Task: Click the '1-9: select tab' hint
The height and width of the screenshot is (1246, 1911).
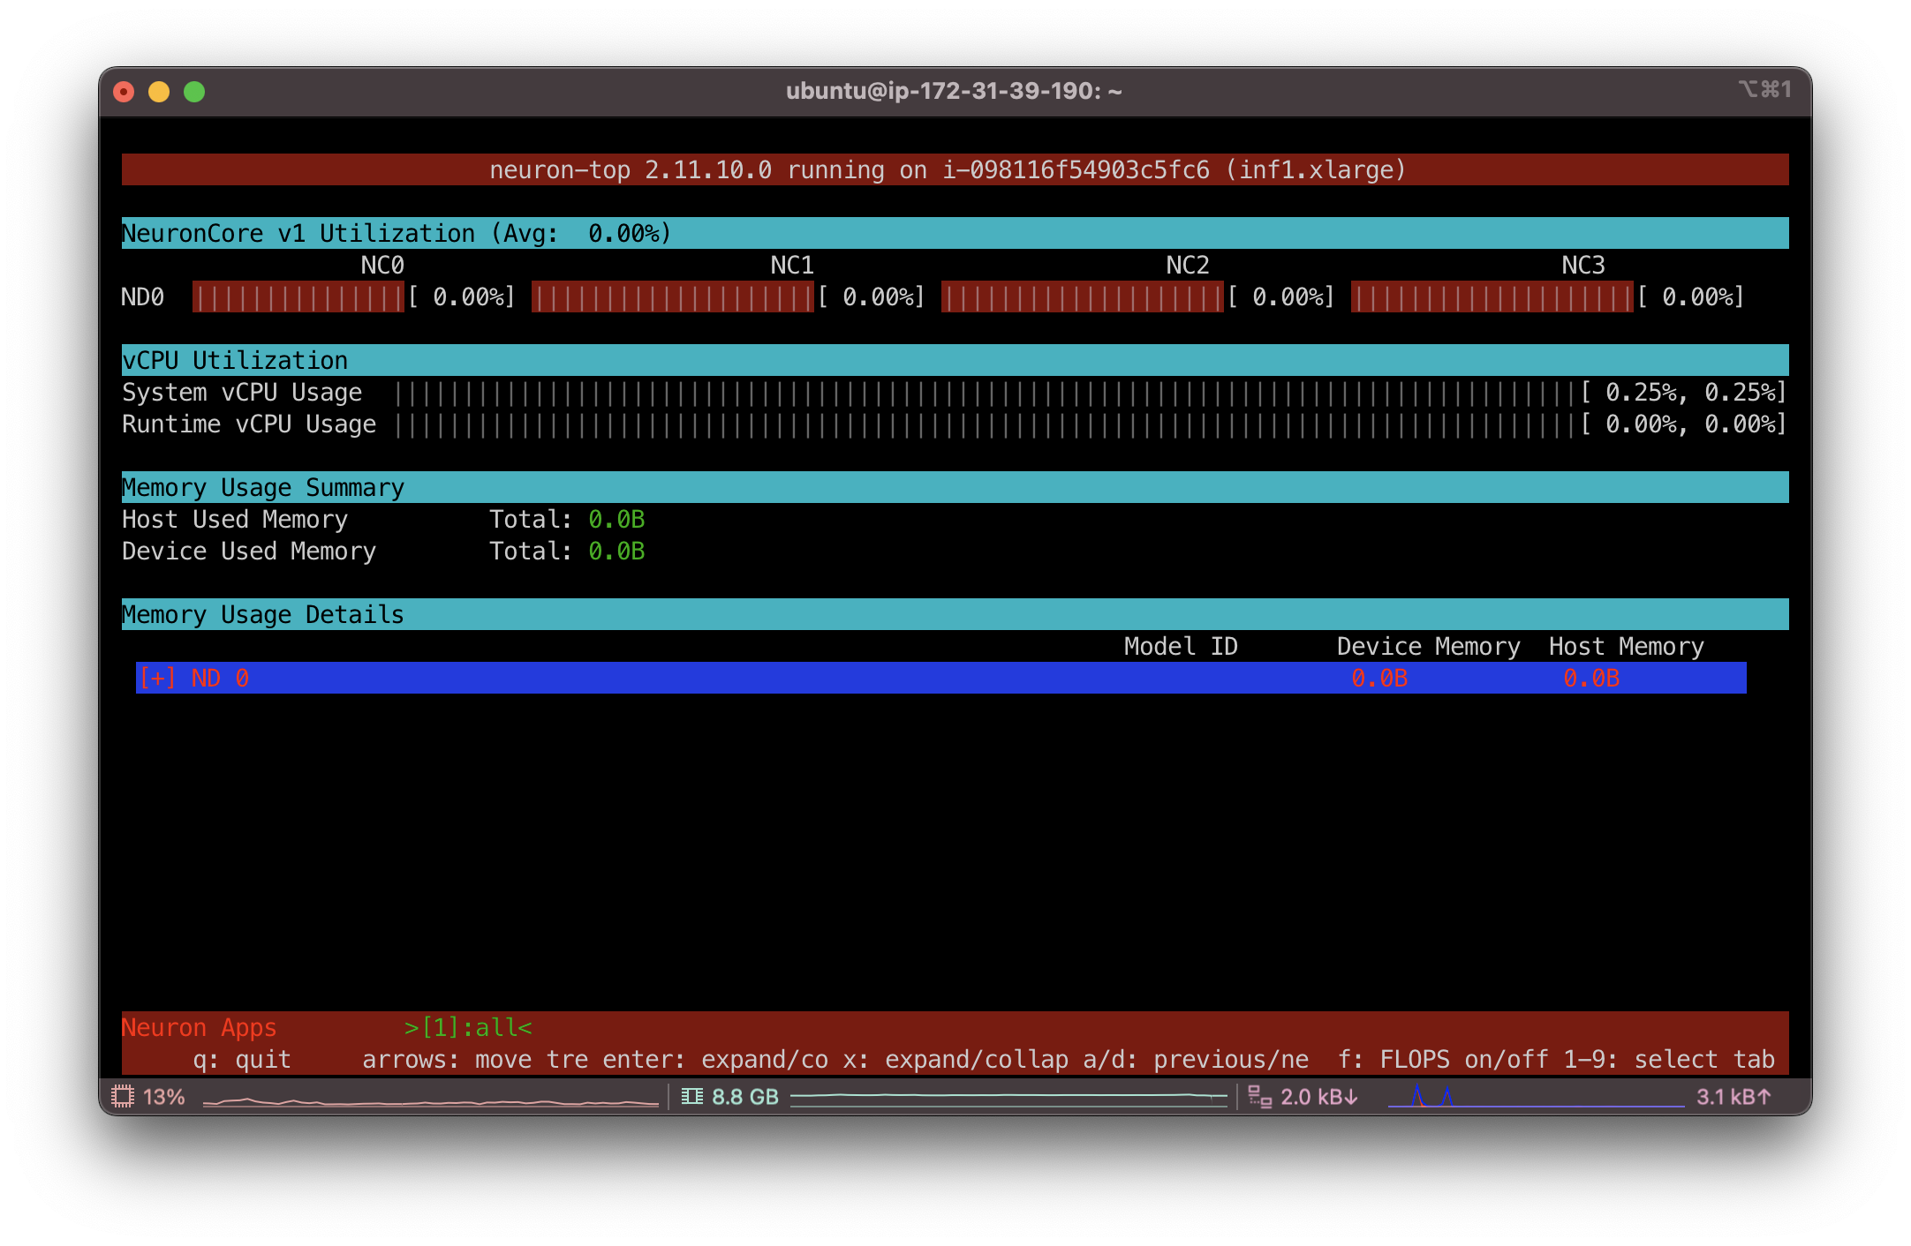Action: tap(1668, 1060)
